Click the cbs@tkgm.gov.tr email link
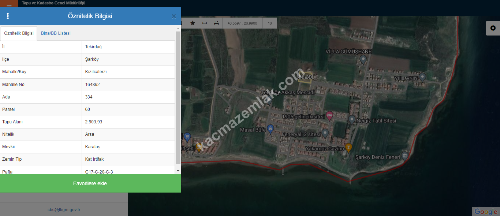500x216 pixels. (x=64, y=210)
